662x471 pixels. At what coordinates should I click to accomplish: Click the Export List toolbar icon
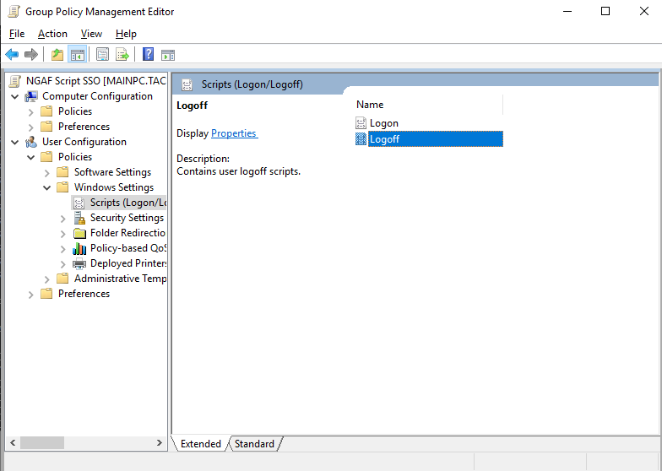(x=122, y=55)
